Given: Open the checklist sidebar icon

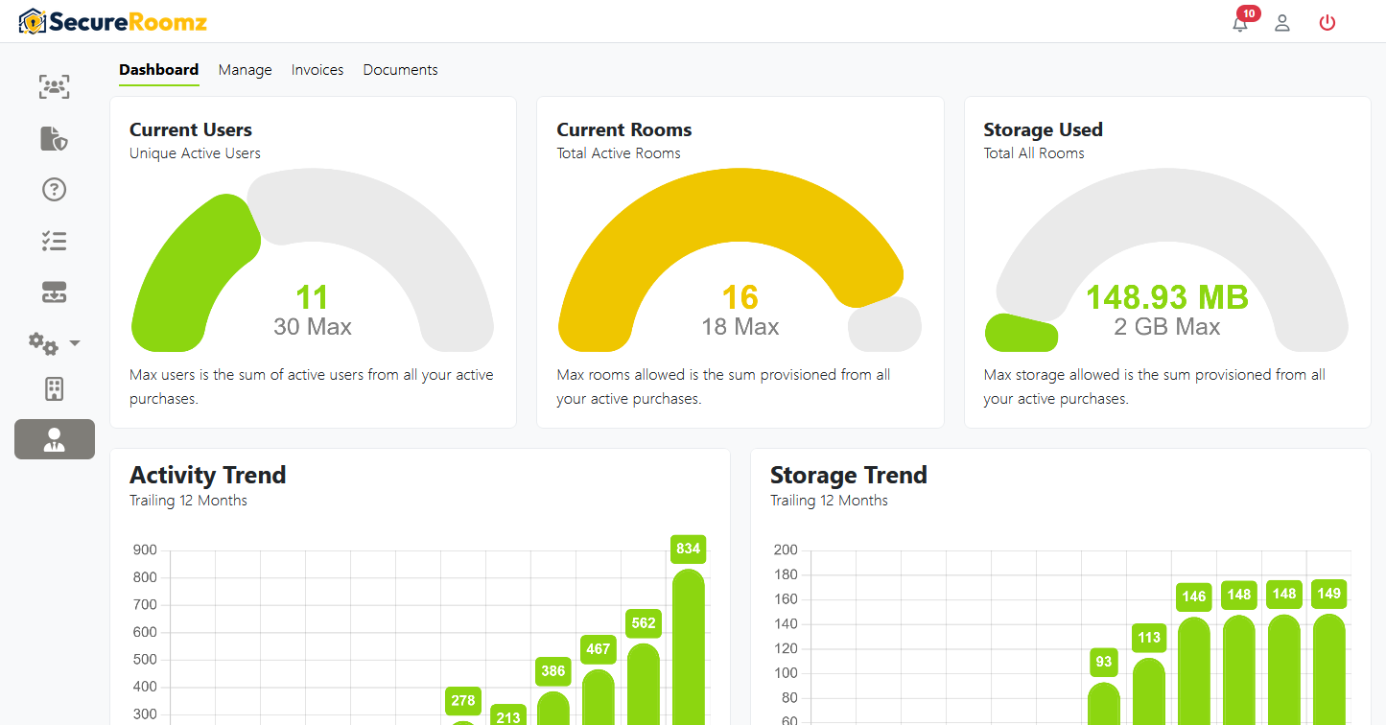Looking at the screenshot, I should click(55, 241).
